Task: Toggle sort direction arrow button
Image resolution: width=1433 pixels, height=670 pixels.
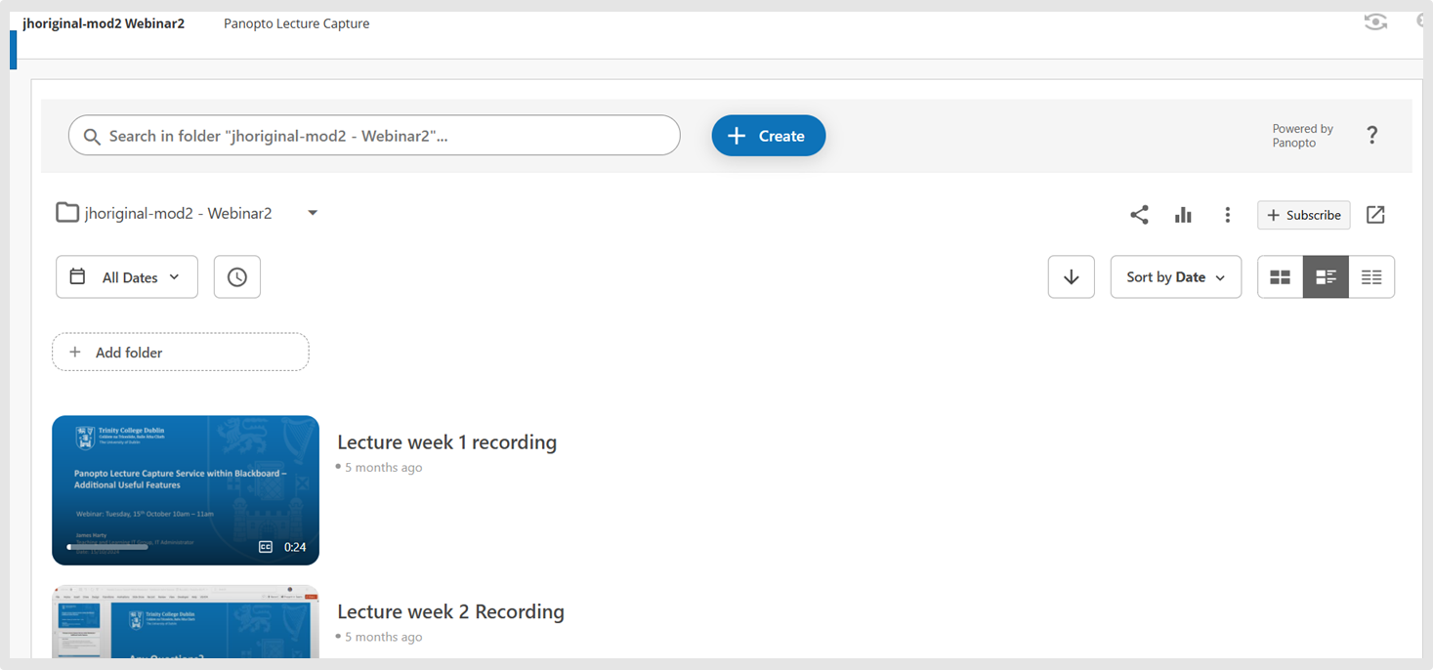Action: coord(1072,277)
